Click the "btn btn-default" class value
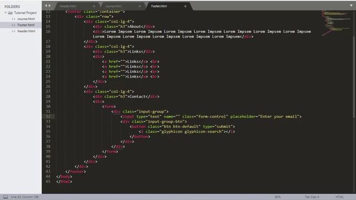Viewport: 356px width, 200px height. (x=181, y=127)
